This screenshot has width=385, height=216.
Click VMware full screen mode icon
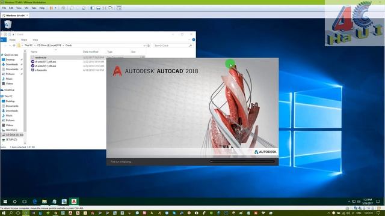pos(105,8)
